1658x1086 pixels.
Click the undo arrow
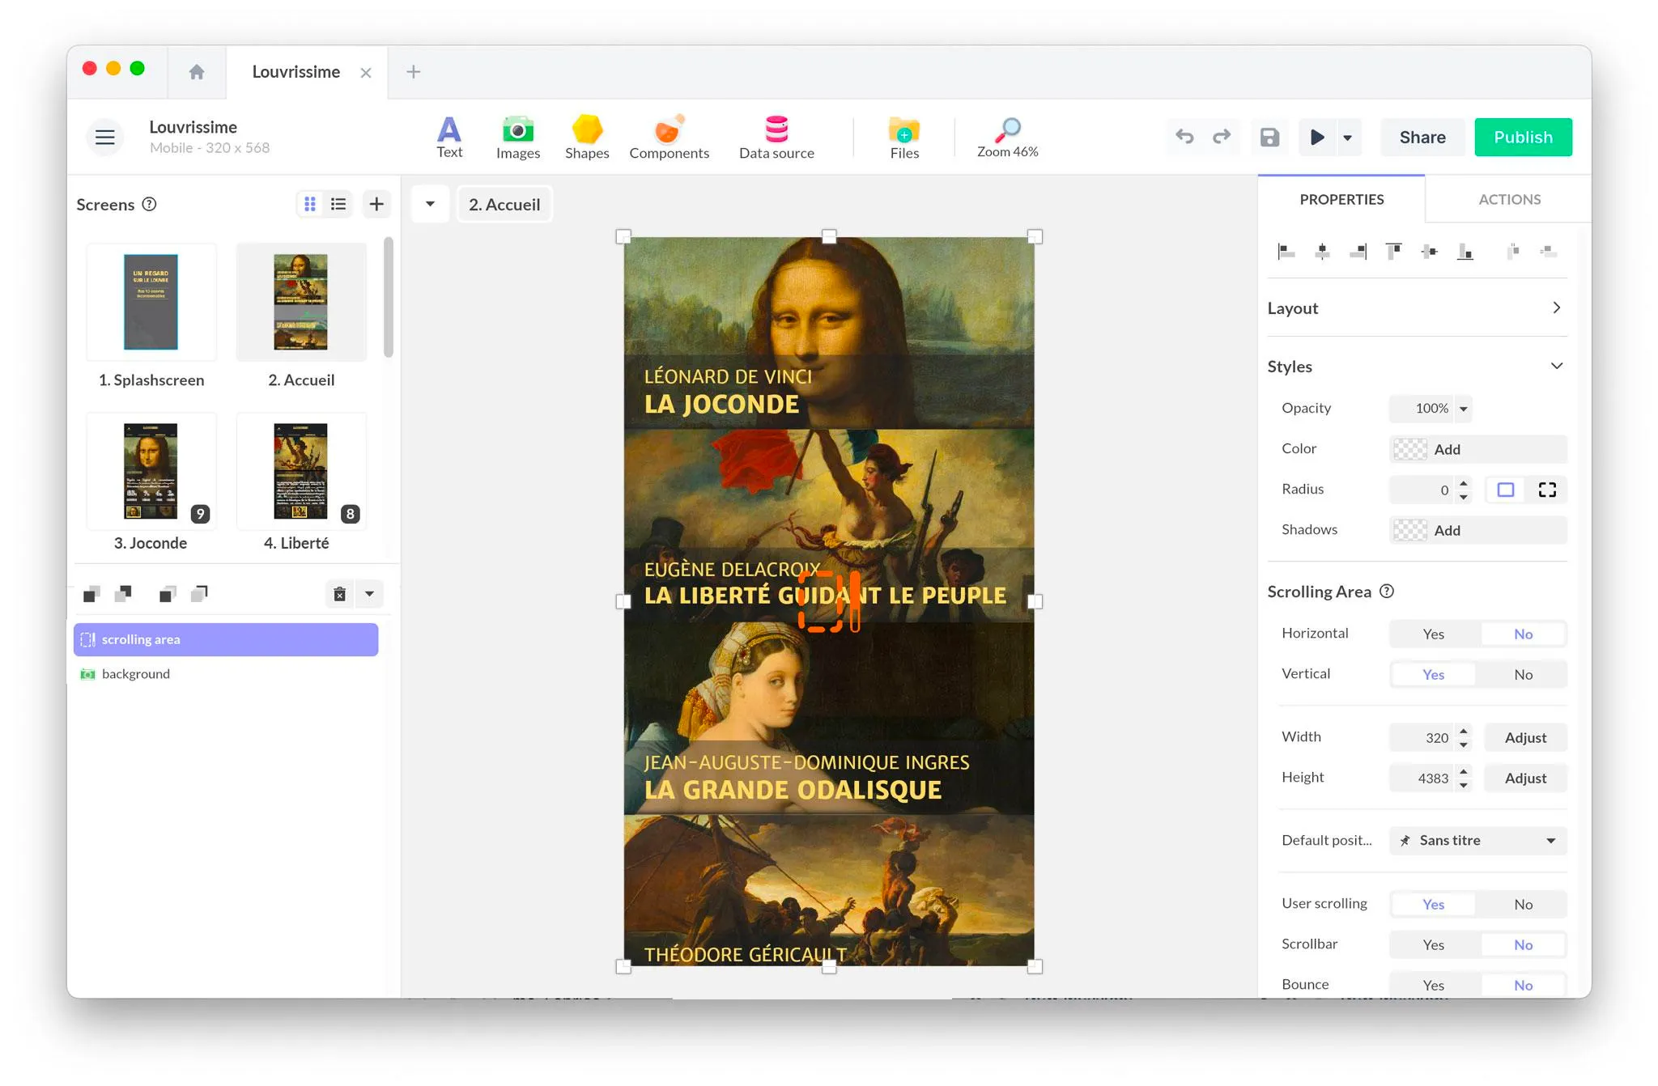[x=1184, y=137]
